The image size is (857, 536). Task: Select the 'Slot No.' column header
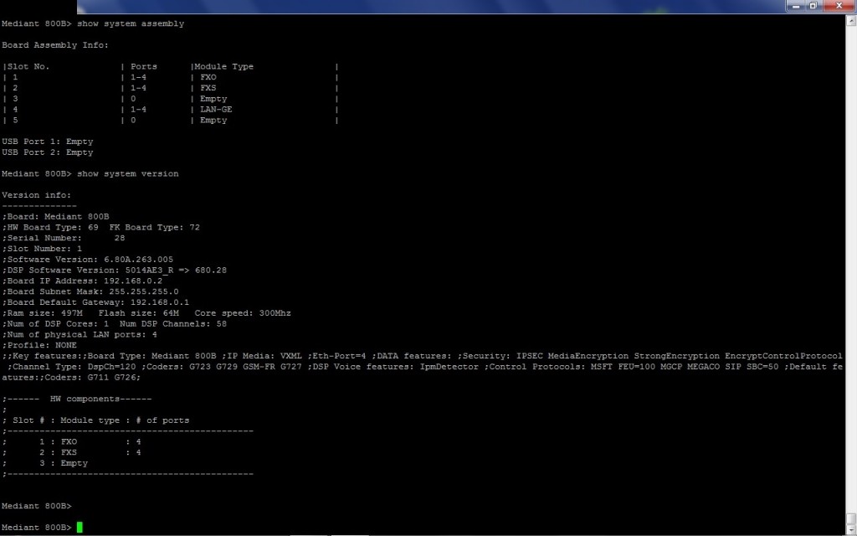point(28,66)
